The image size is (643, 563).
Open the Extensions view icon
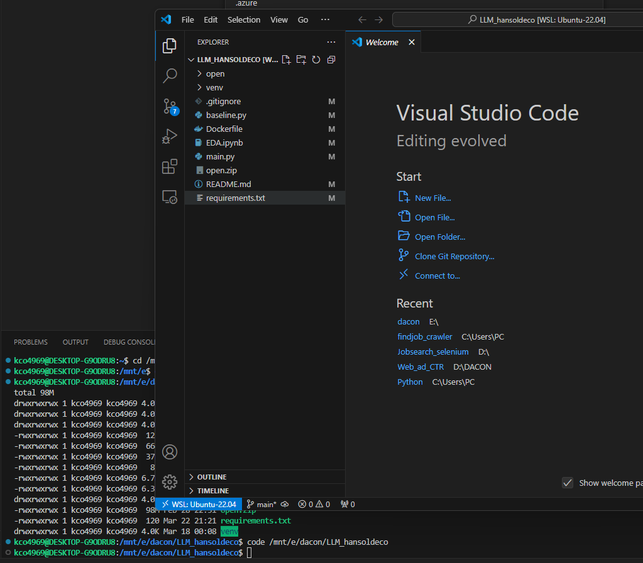169,167
